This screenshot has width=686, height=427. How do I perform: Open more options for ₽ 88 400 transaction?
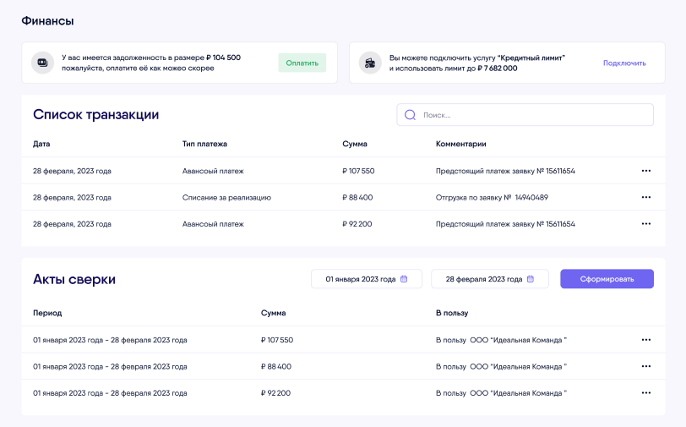point(645,197)
